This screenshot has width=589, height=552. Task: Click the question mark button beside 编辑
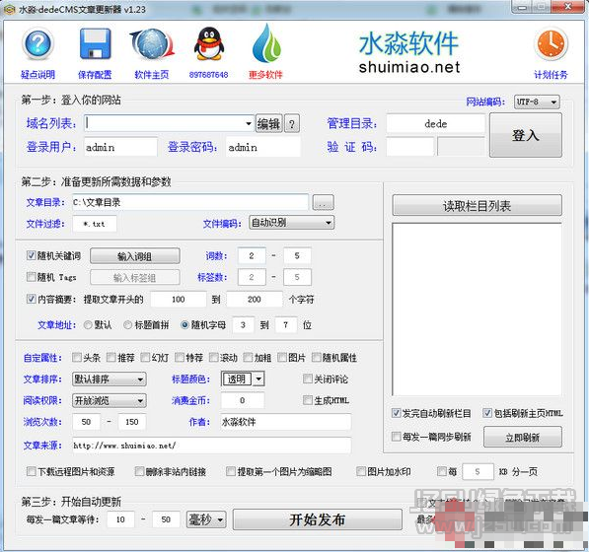(x=292, y=123)
